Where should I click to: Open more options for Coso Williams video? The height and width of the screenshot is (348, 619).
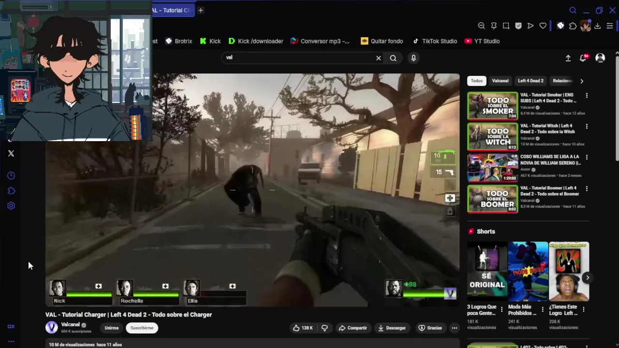pyautogui.click(x=587, y=158)
